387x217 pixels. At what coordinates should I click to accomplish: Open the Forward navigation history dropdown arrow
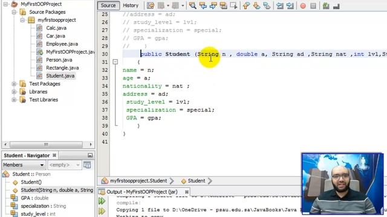tap(183, 5)
